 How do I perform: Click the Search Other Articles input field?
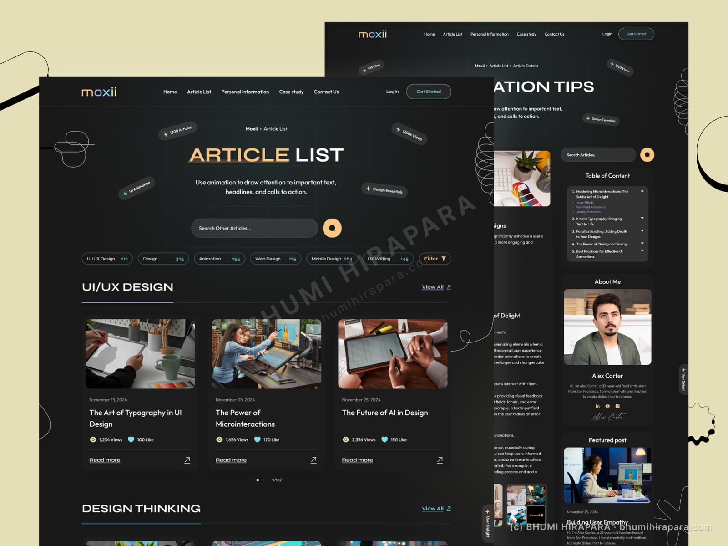[x=254, y=228]
